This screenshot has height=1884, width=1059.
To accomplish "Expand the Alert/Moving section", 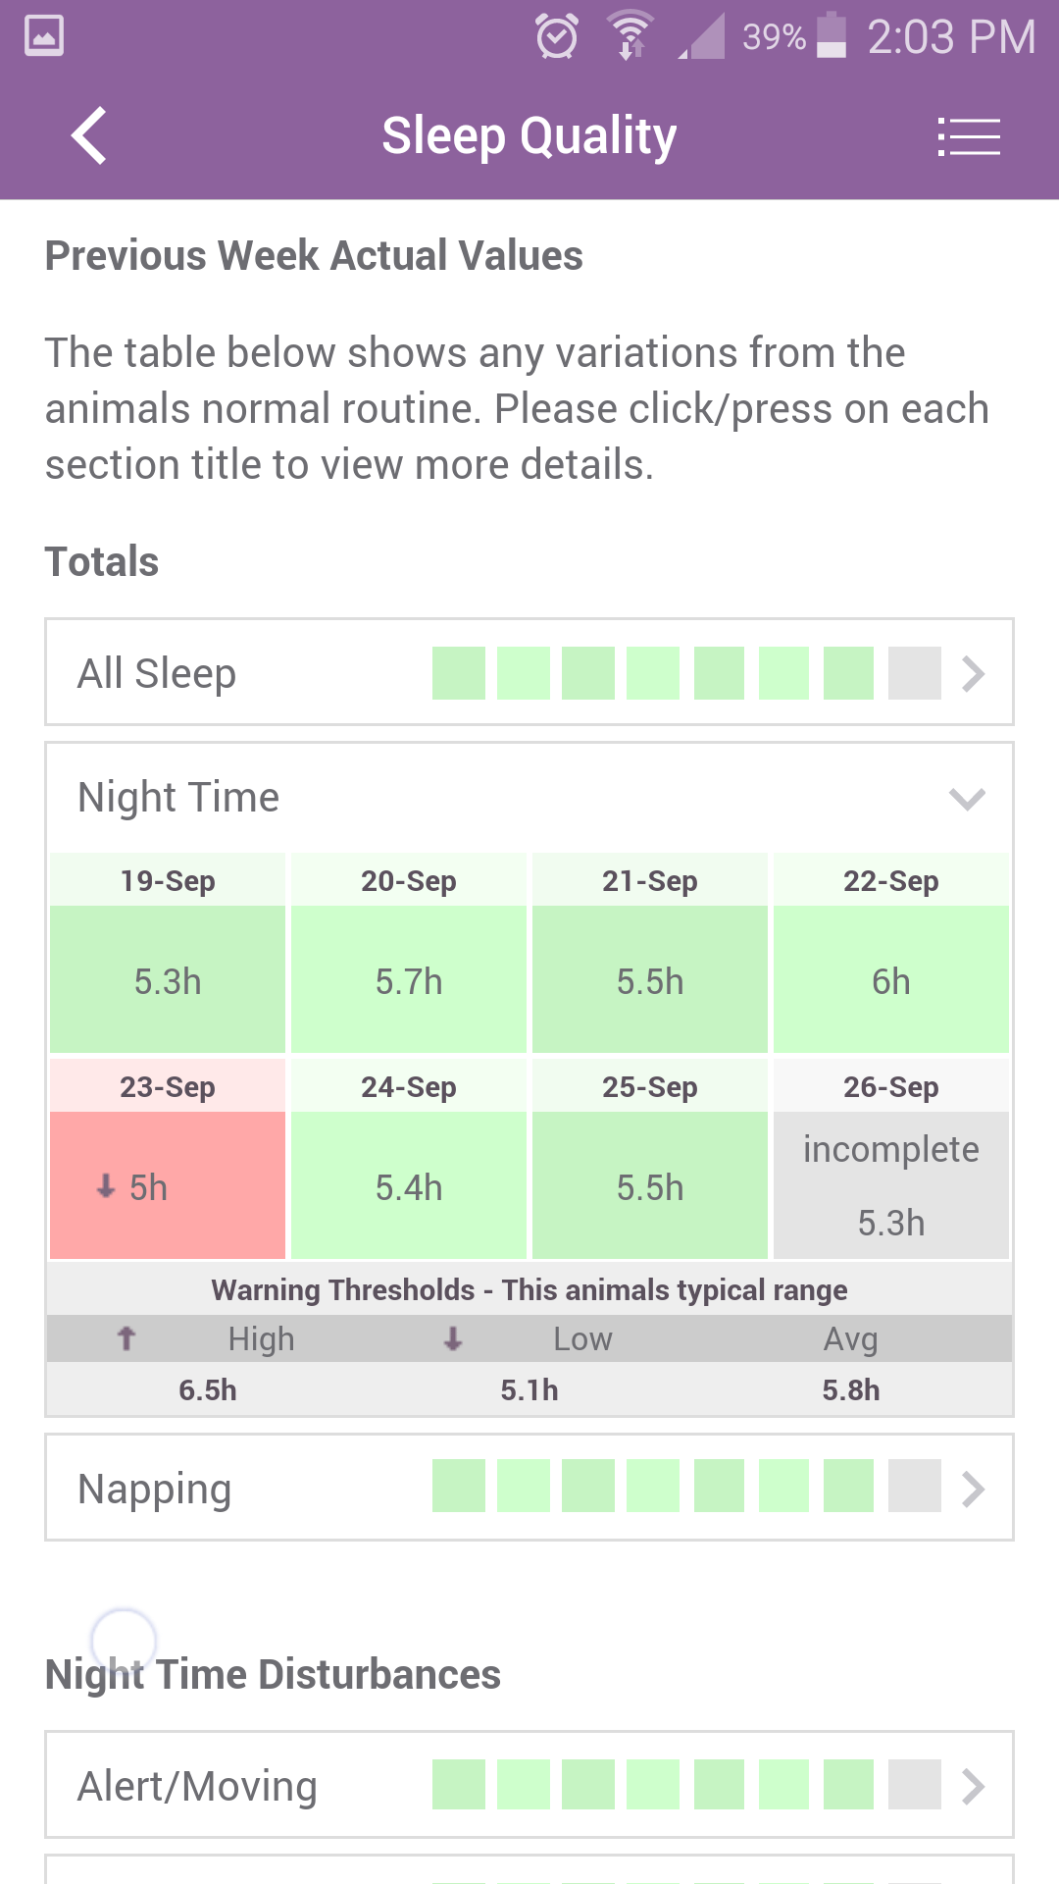I will [x=973, y=1787].
